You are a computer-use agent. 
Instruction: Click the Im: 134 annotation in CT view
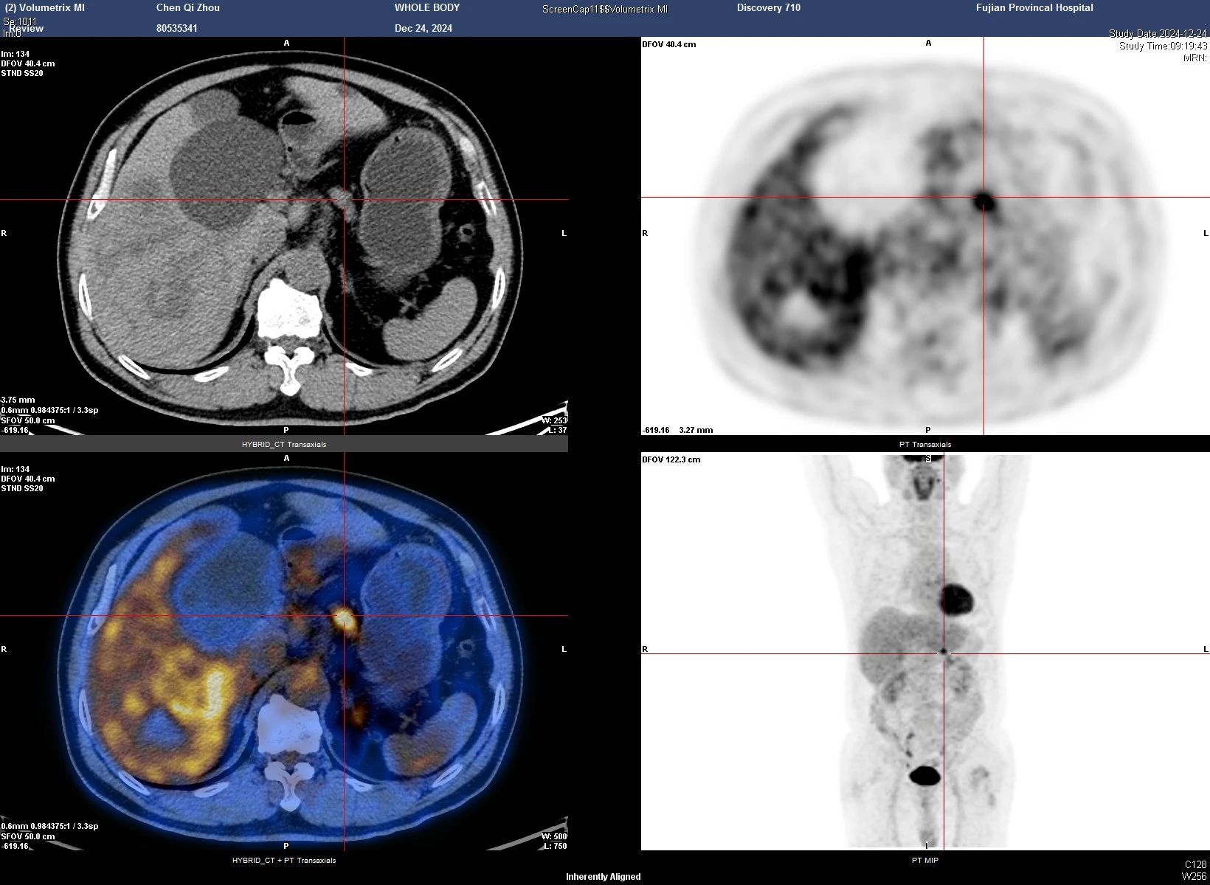[x=15, y=54]
